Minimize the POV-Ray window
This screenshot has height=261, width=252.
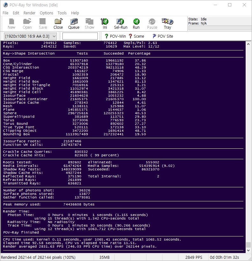pyautogui.click(x=215, y=5)
